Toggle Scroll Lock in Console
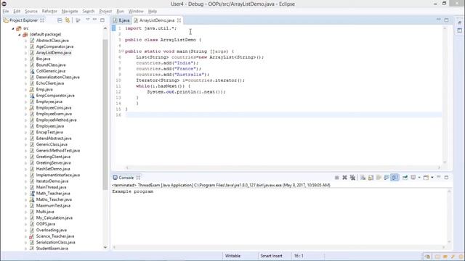The image size is (465, 261). pyautogui.click(x=371, y=178)
